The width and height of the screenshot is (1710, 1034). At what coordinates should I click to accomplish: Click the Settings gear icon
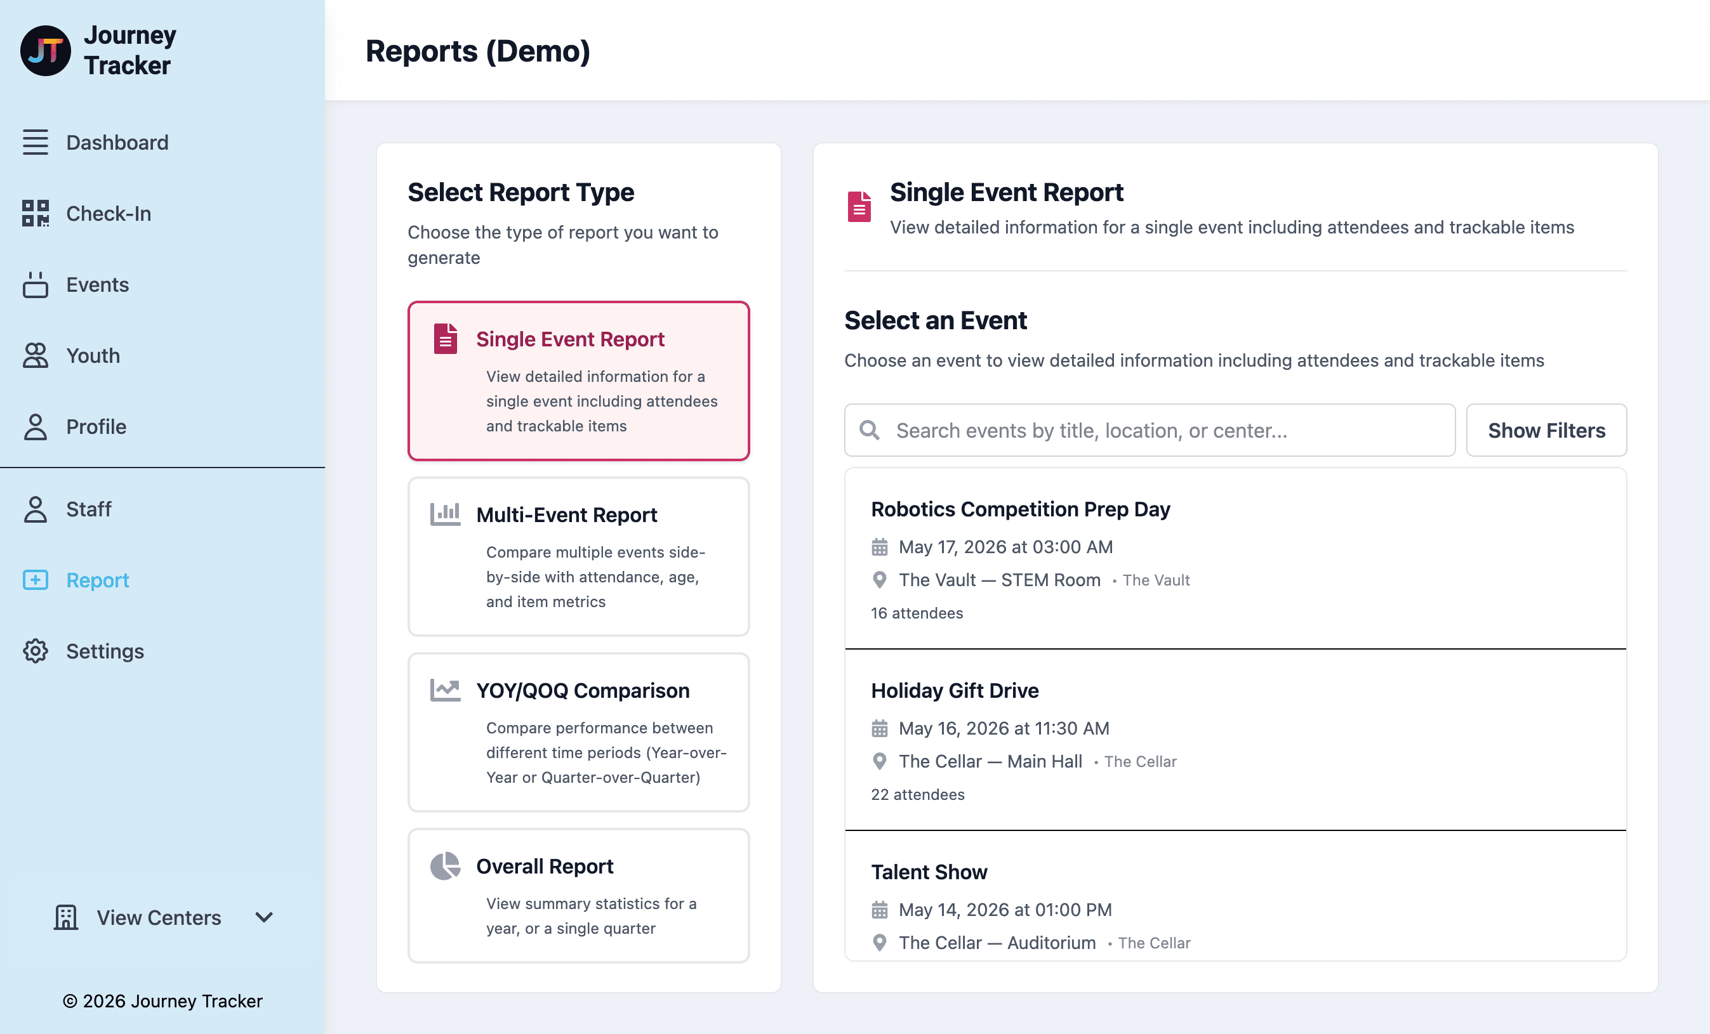pos(36,651)
